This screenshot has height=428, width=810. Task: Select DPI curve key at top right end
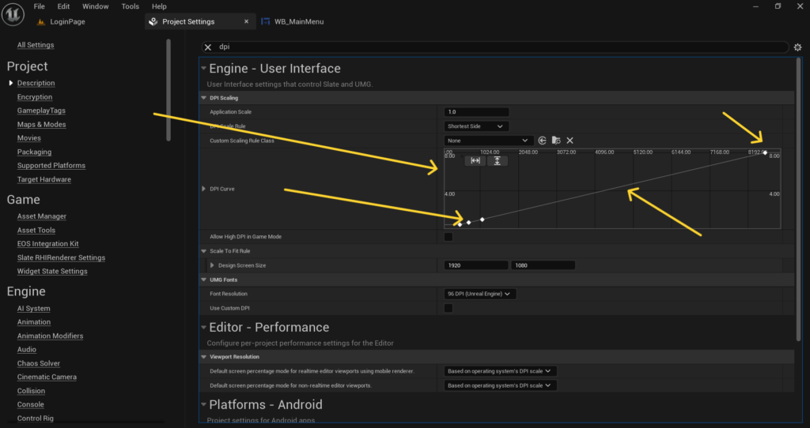[x=765, y=152]
